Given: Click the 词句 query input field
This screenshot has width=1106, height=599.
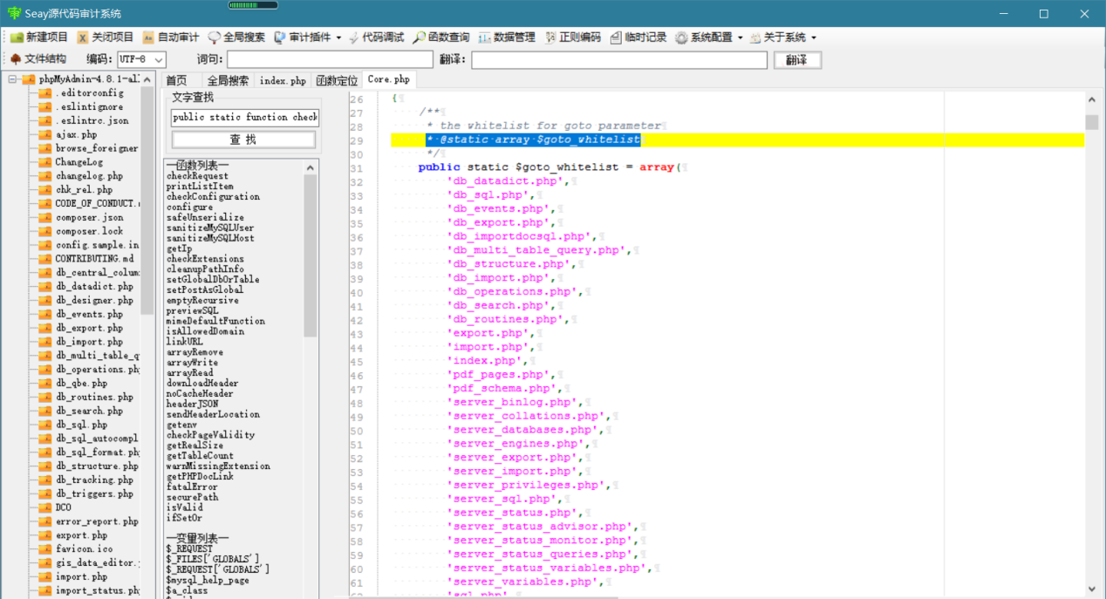Looking at the screenshot, I should [330, 59].
